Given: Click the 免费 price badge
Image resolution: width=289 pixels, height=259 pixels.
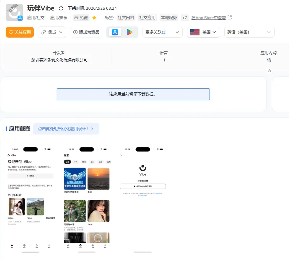Looking at the screenshot, I should pyautogui.click(x=81, y=18).
